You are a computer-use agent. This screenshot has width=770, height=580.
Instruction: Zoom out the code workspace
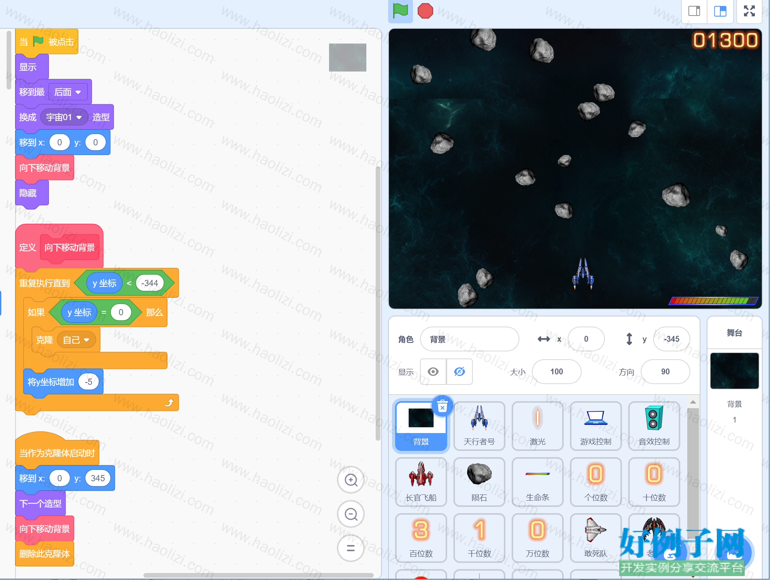coord(351,514)
